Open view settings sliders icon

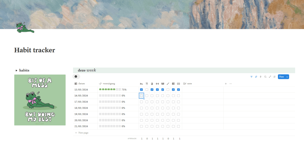click(274, 77)
